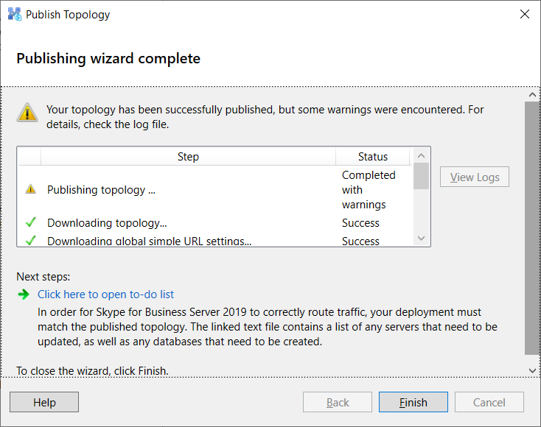
Task: Click green checkmark beside Downloading global simple URL settings
Action: click(31, 240)
